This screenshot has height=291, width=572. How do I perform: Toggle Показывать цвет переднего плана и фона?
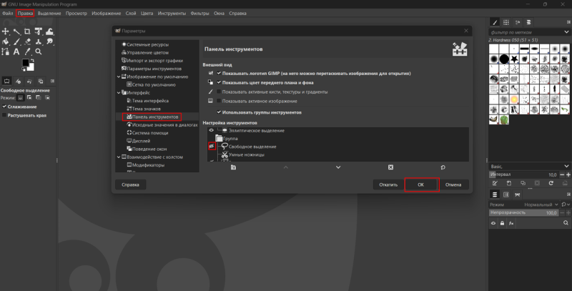(x=219, y=82)
